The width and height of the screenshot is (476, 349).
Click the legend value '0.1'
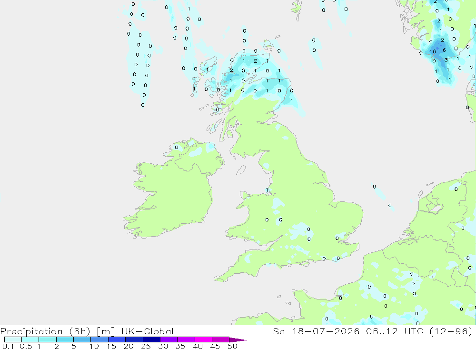click(x=8, y=346)
